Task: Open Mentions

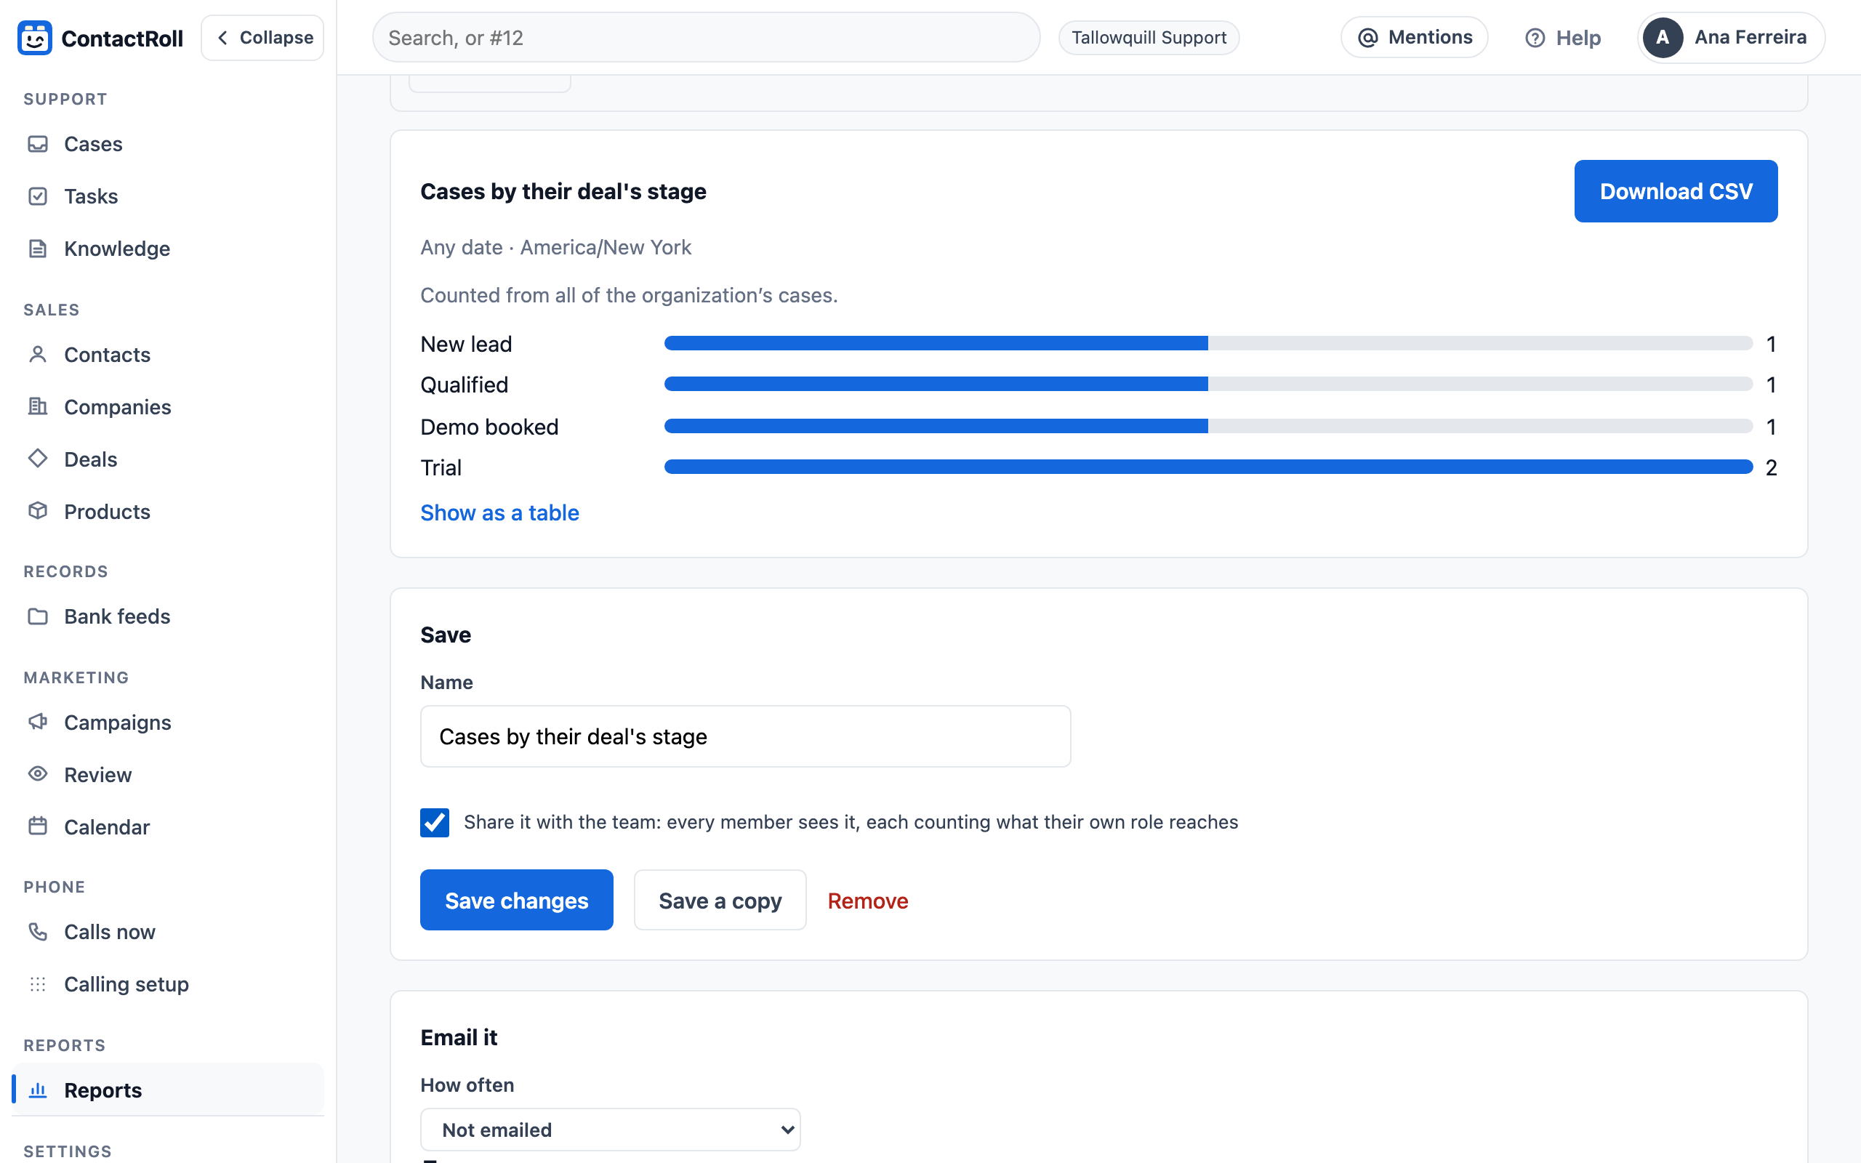Action: click(x=1413, y=38)
